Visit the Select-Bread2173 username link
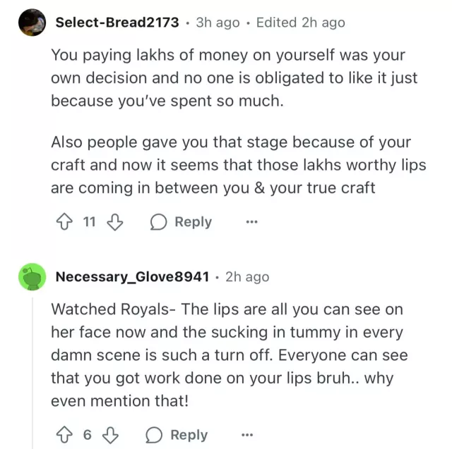The image size is (452, 449). [x=117, y=23]
